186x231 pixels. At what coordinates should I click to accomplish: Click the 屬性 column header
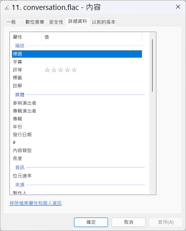[x=26, y=37]
